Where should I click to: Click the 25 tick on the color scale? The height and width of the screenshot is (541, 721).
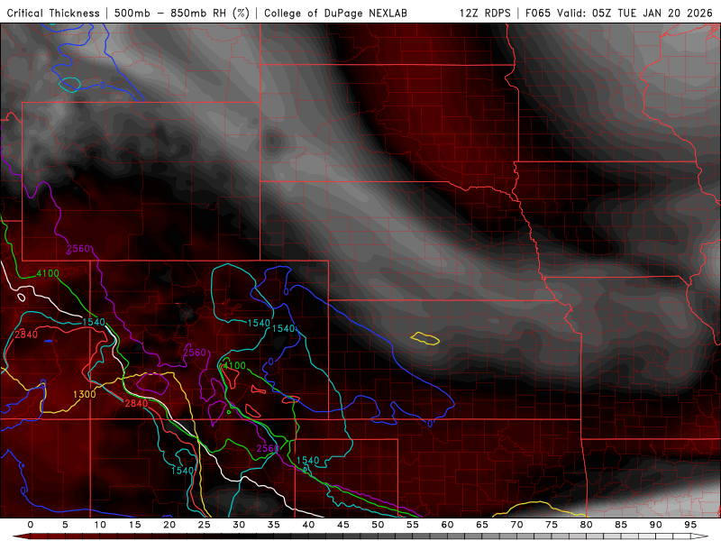tap(205, 525)
